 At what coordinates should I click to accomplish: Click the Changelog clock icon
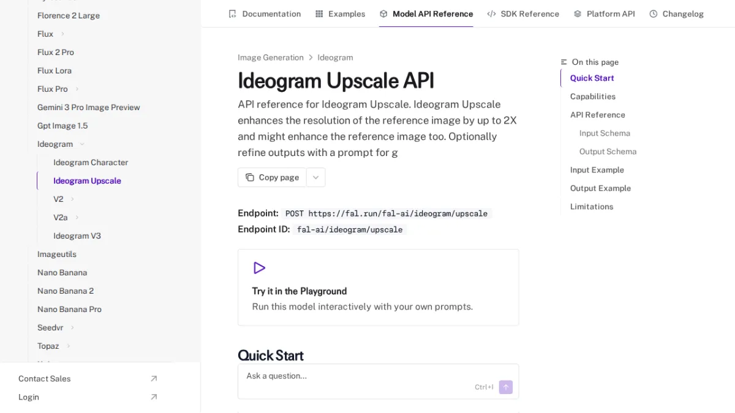654,13
